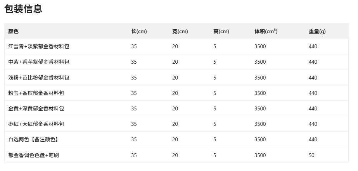Select the 枣红+大红郁金香材料包 row name

coord(36,124)
